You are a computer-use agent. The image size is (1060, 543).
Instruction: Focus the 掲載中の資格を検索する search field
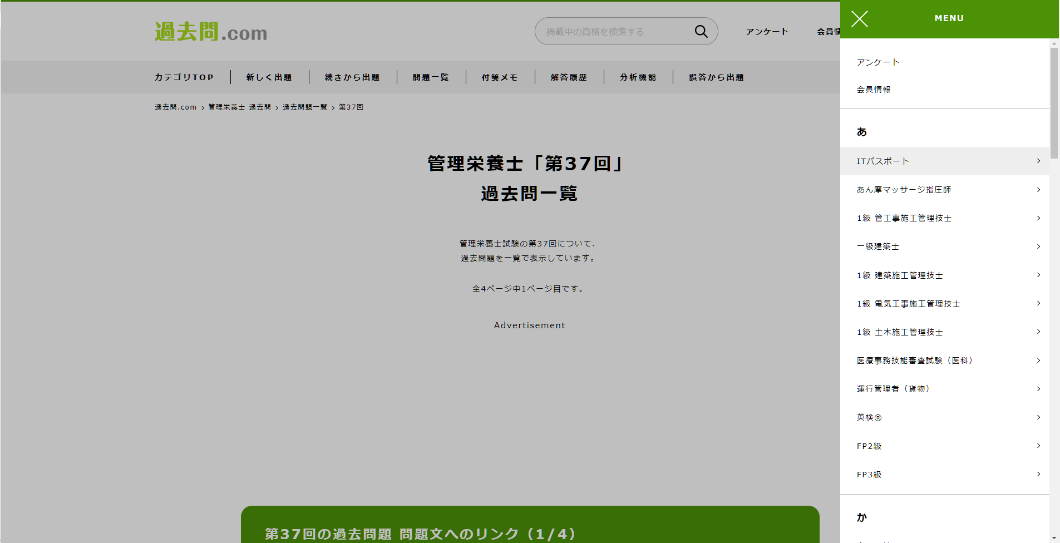(612, 32)
